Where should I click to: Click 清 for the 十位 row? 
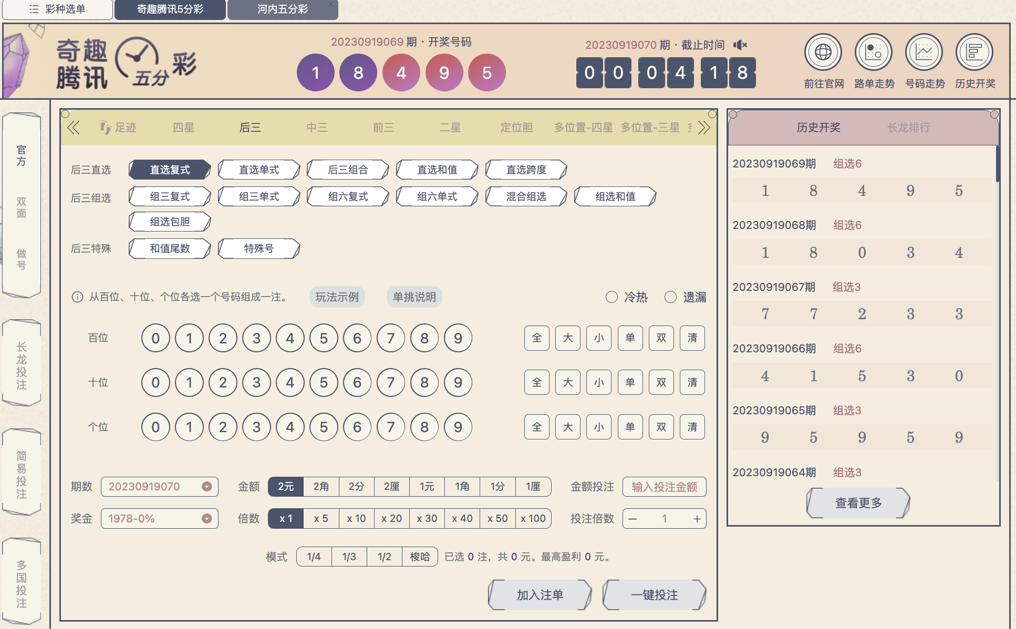tap(692, 382)
